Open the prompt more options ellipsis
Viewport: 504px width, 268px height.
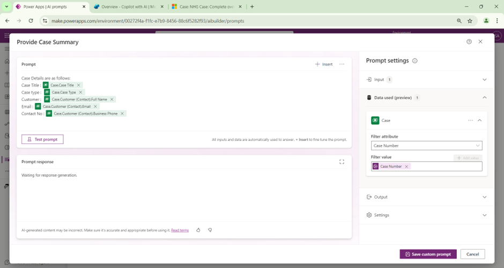pyautogui.click(x=342, y=64)
